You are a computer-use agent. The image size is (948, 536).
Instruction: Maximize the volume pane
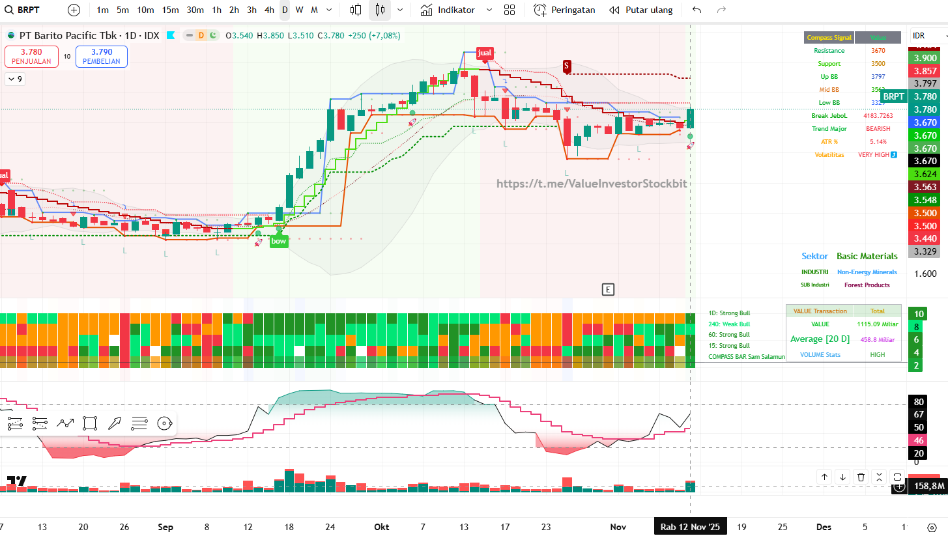pyautogui.click(x=897, y=477)
